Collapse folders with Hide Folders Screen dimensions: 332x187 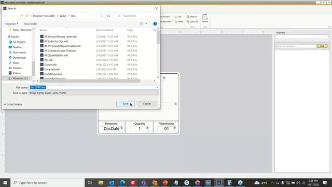pyautogui.click(x=13, y=104)
